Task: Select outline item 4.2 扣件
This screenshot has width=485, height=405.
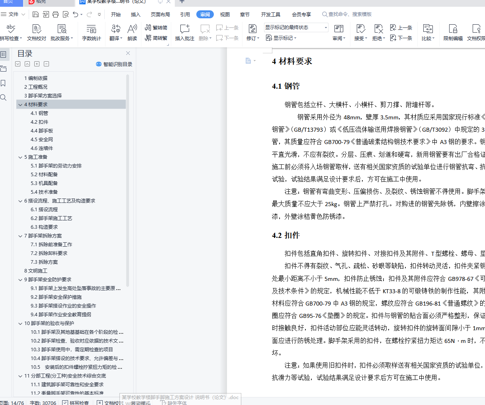Action: [x=39, y=122]
